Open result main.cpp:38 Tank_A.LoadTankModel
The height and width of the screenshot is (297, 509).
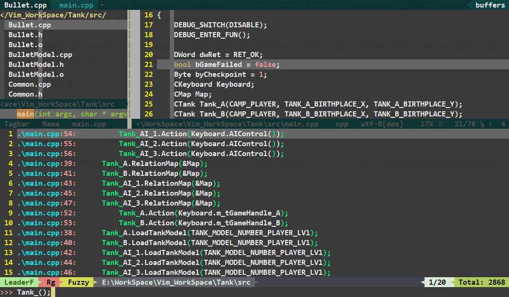click(255, 233)
